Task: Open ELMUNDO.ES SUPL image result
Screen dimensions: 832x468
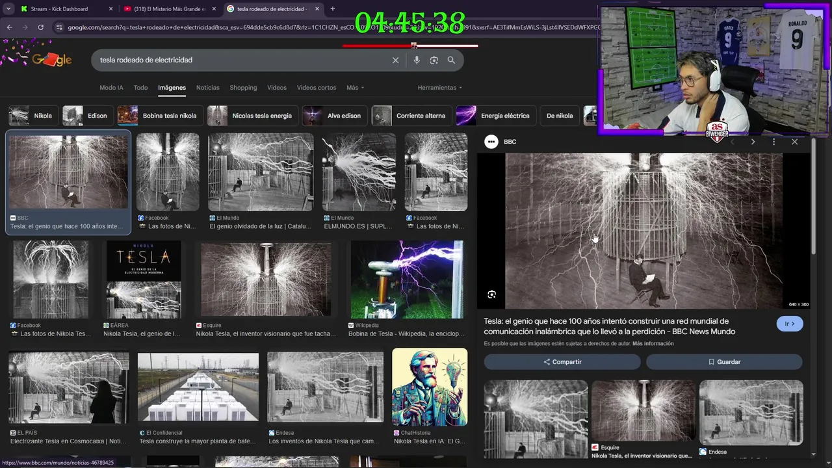Action: click(359, 172)
